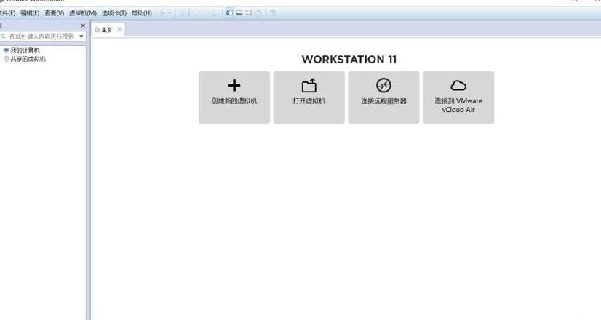
Task: Click the library search input field
Action: [42, 36]
